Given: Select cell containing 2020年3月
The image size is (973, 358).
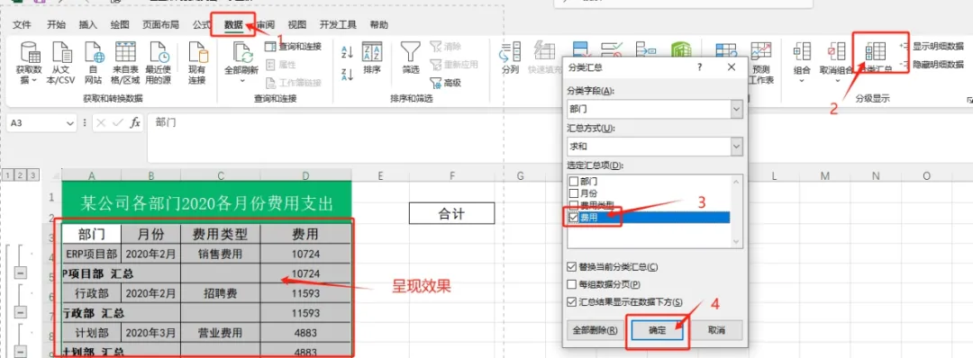Looking at the screenshot, I should coord(150,332).
